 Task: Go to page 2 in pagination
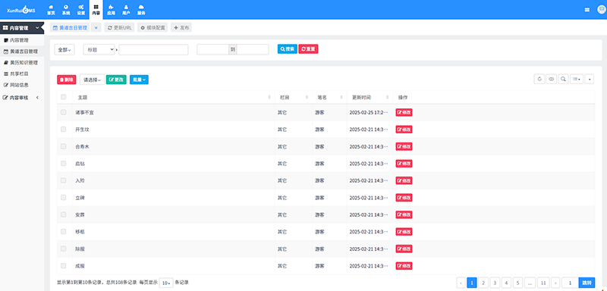pyautogui.click(x=483, y=283)
